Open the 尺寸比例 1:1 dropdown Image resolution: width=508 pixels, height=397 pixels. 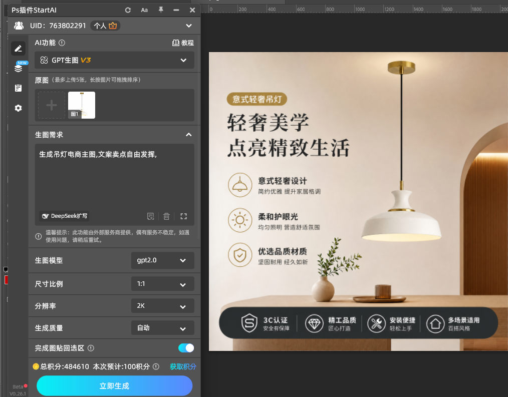pos(163,284)
